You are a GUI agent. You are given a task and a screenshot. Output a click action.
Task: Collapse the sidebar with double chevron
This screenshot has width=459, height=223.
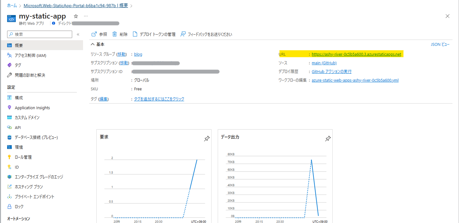[x=78, y=34]
